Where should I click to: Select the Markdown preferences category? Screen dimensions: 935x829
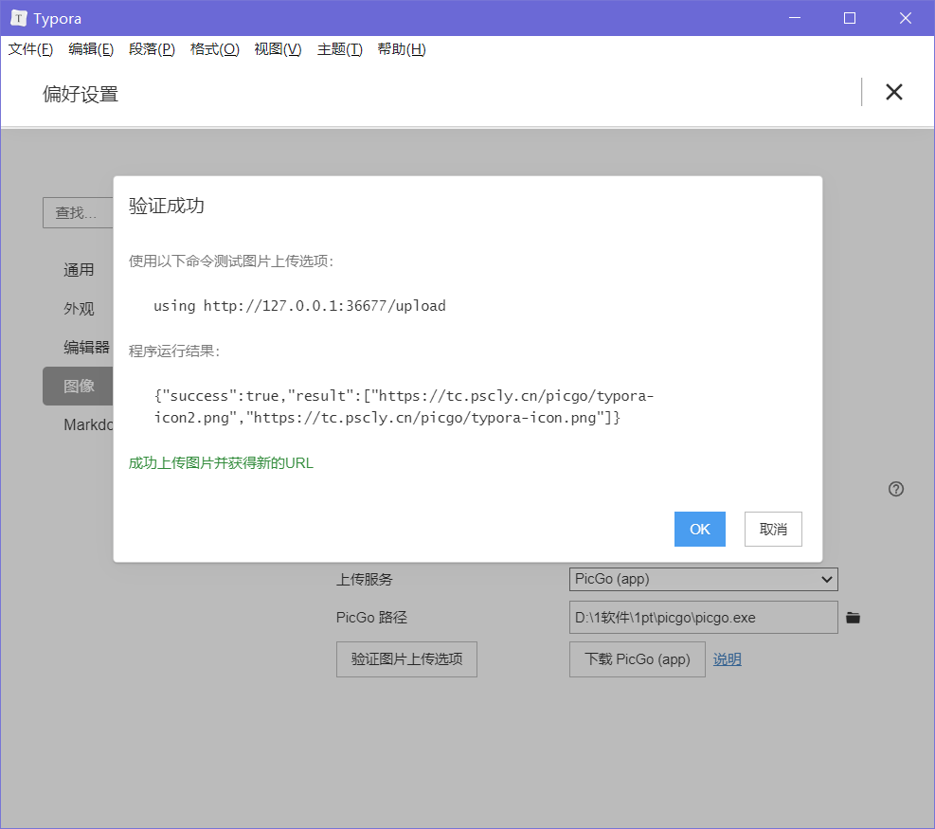(x=88, y=424)
